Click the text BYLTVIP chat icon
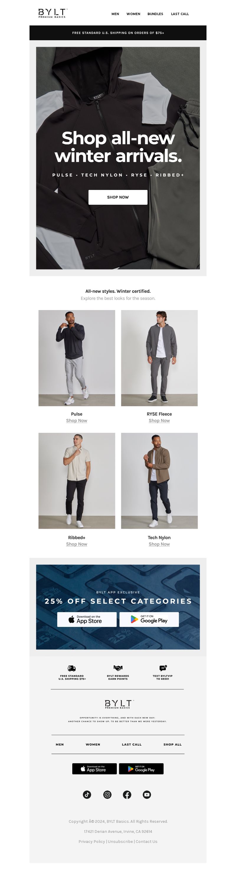 click(163, 668)
